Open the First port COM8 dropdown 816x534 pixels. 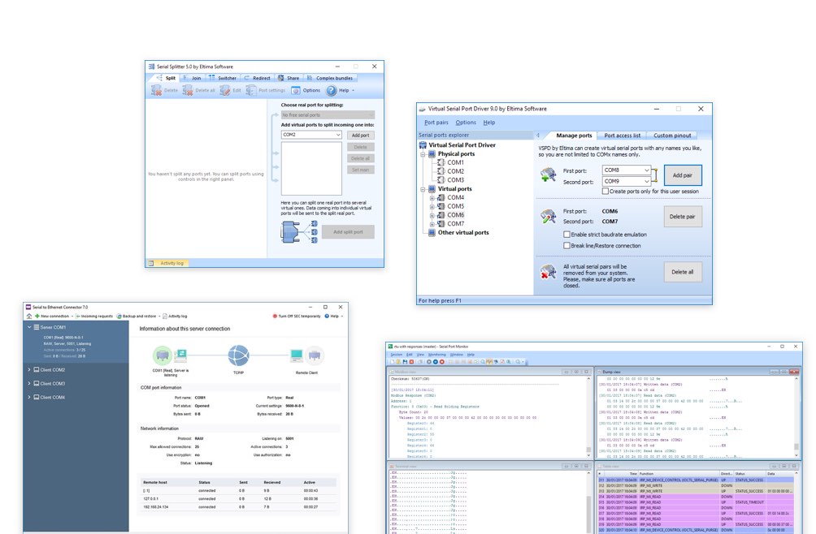[646, 170]
